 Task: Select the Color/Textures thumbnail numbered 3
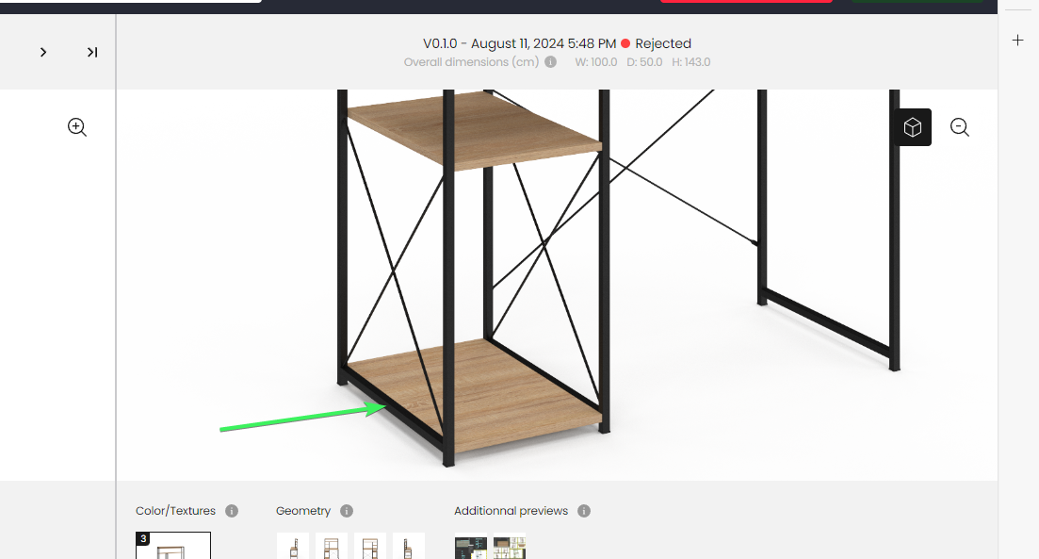[173, 545]
